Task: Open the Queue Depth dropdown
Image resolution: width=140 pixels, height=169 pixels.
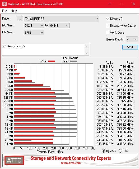Action: click(x=132, y=39)
